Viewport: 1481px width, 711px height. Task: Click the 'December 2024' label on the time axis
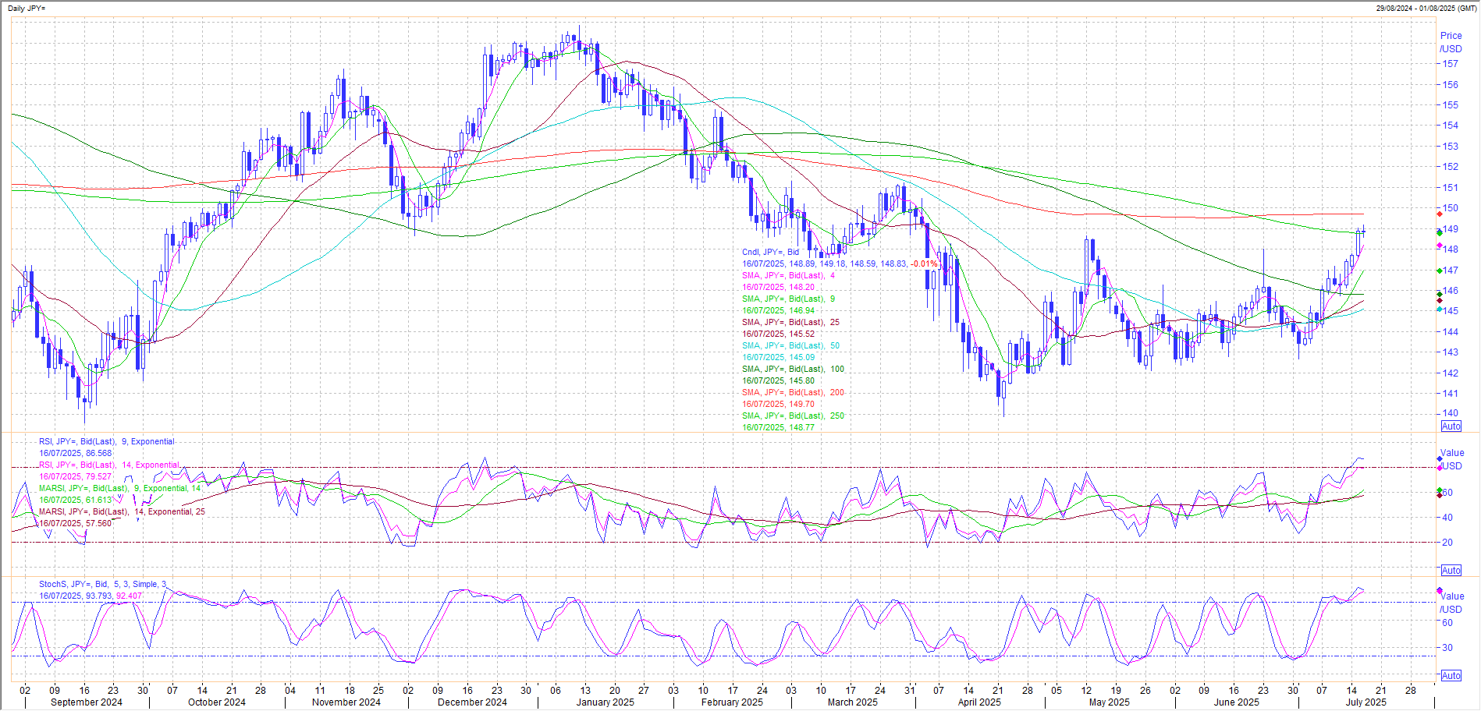[472, 702]
